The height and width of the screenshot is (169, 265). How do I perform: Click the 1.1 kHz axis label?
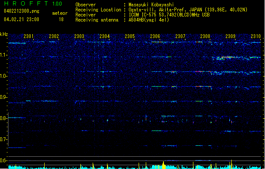pyautogui.click(x=3, y=55)
